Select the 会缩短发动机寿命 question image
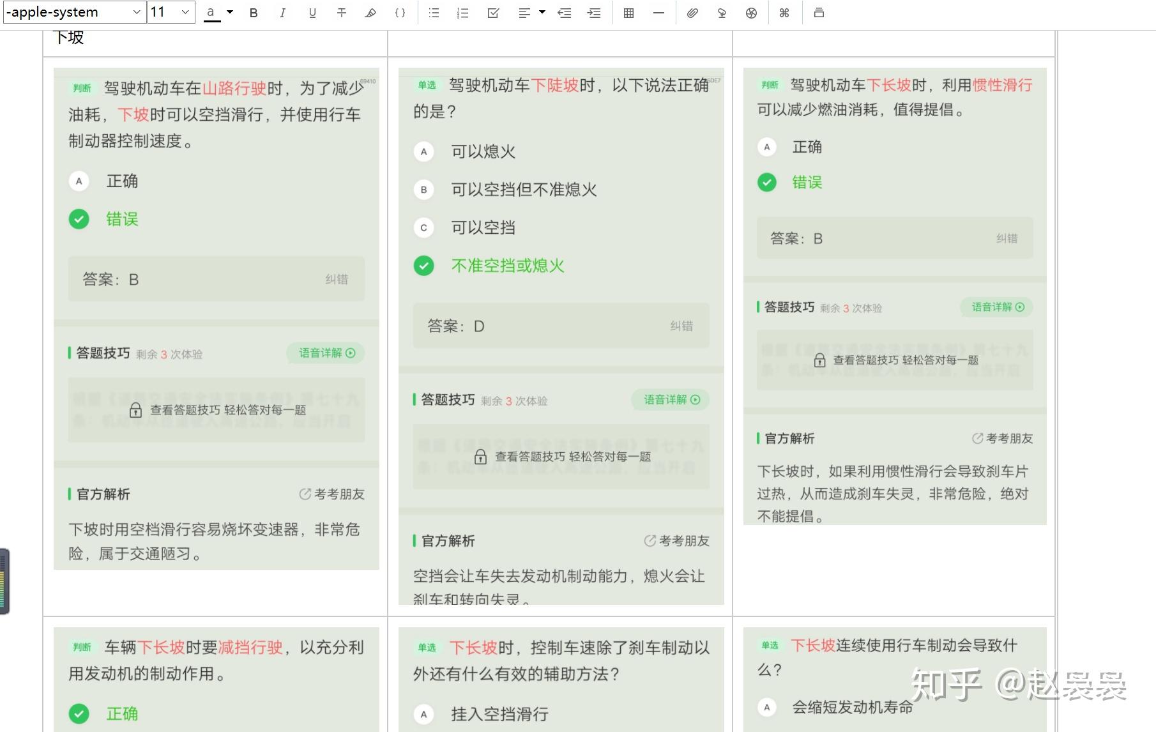Image resolution: width=1156 pixels, height=732 pixels. [x=895, y=680]
